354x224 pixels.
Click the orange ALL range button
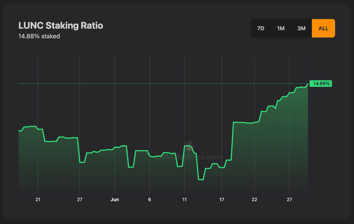[x=323, y=28]
